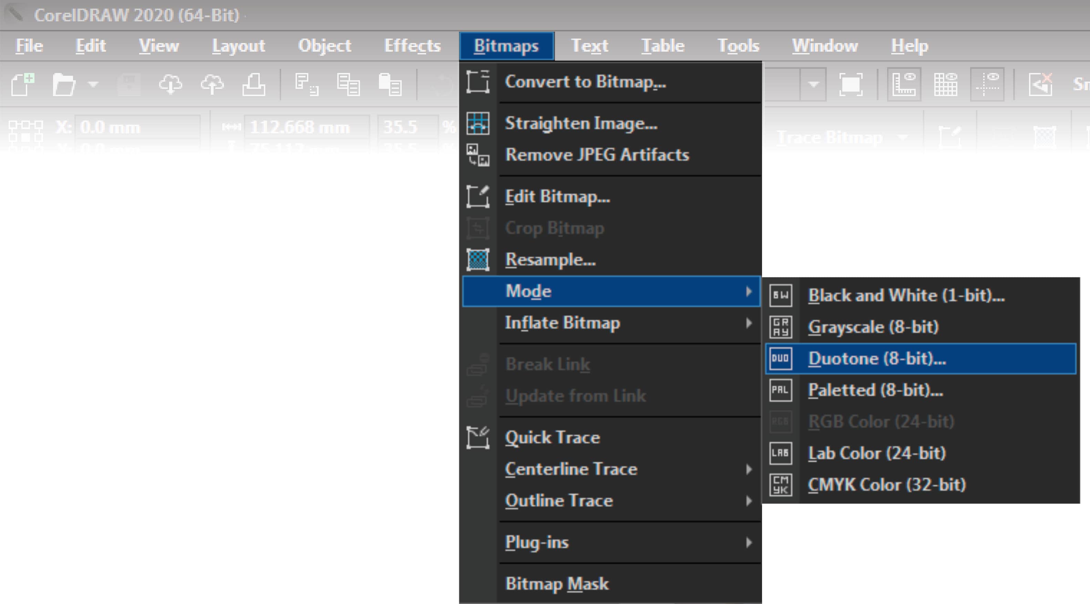Click the New document icon
The width and height of the screenshot is (1090, 604).
pos(22,85)
